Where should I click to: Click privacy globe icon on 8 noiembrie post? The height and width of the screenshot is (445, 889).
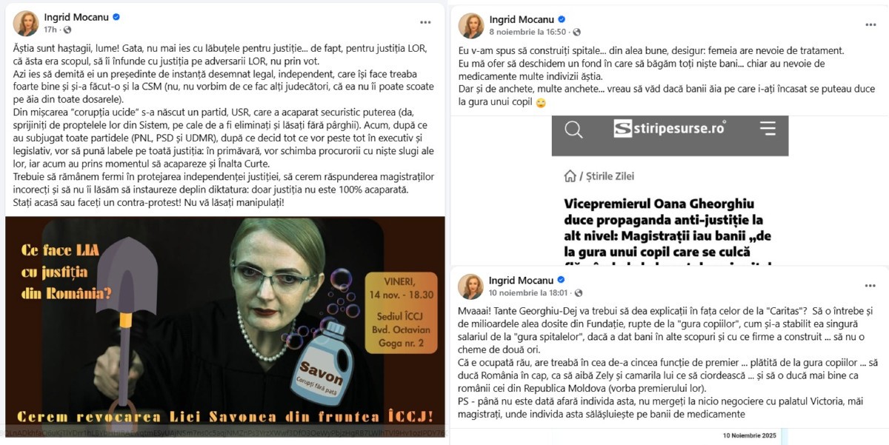(577, 33)
